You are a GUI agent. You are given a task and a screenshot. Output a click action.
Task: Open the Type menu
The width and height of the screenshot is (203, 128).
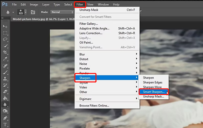pyautogui.click(x=57, y=4)
